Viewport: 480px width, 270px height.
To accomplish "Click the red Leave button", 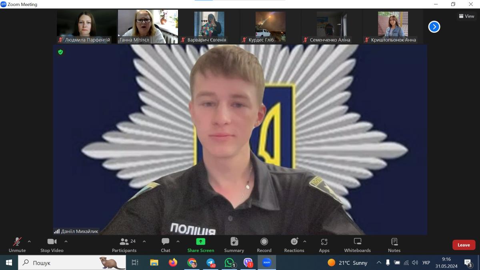I will (x=464, y=245).
